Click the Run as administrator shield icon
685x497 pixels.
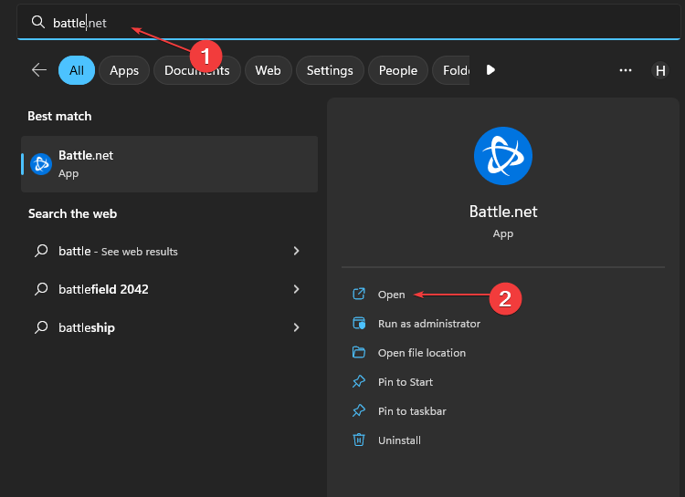[x=359, y=324]
